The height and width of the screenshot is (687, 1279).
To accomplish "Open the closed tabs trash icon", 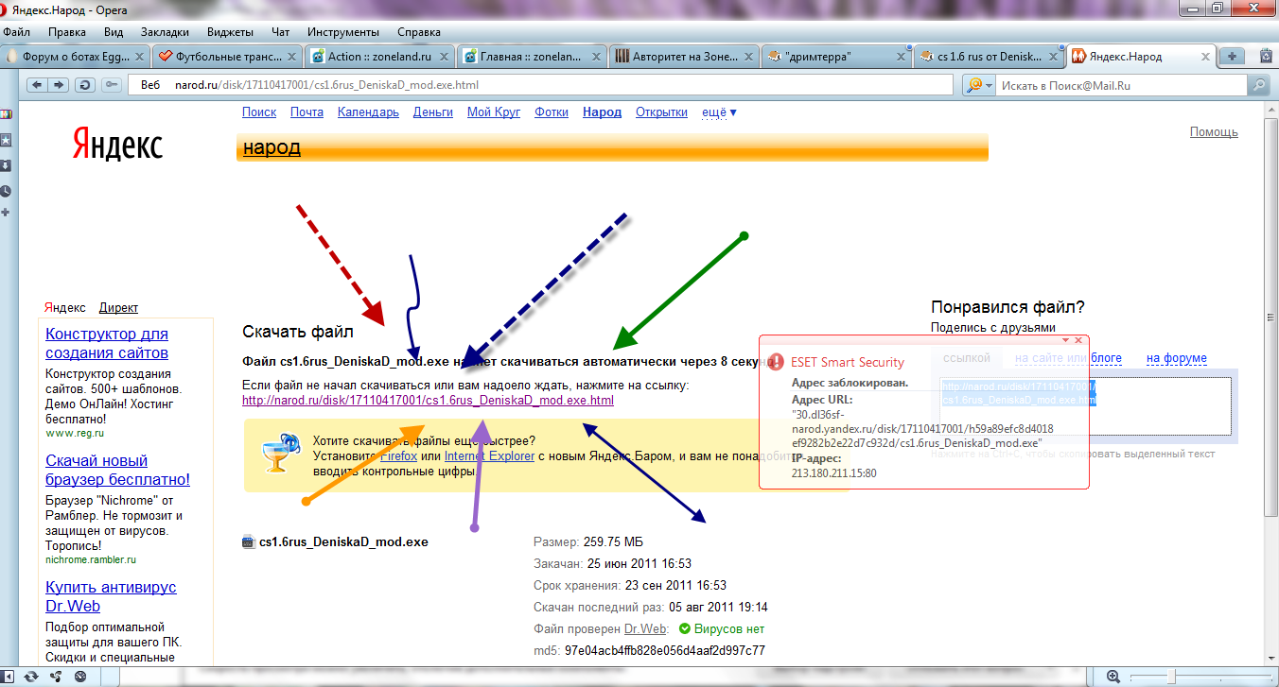I will tap(1266, 56).
